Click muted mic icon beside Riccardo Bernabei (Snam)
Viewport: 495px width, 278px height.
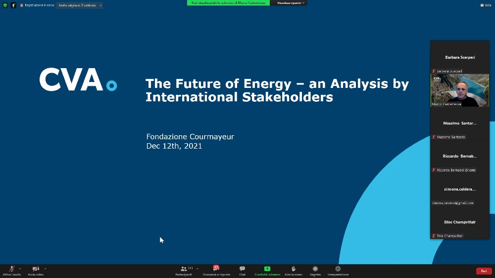(x=434, y=170)
